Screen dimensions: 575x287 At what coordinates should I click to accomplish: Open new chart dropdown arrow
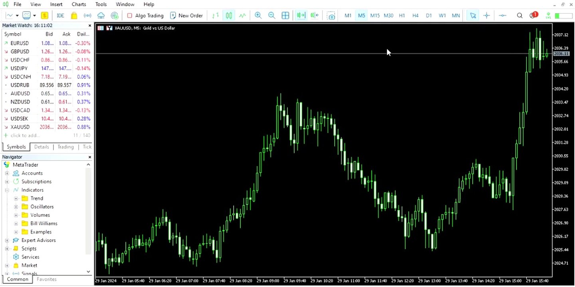pyautogui.click(x=17, y=16)
